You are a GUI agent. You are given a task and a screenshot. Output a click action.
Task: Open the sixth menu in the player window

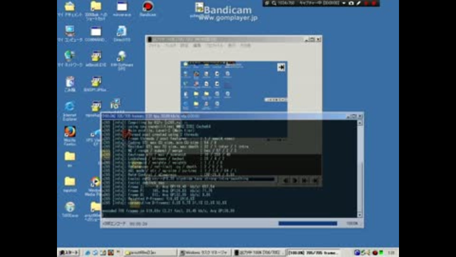point(231,46)
